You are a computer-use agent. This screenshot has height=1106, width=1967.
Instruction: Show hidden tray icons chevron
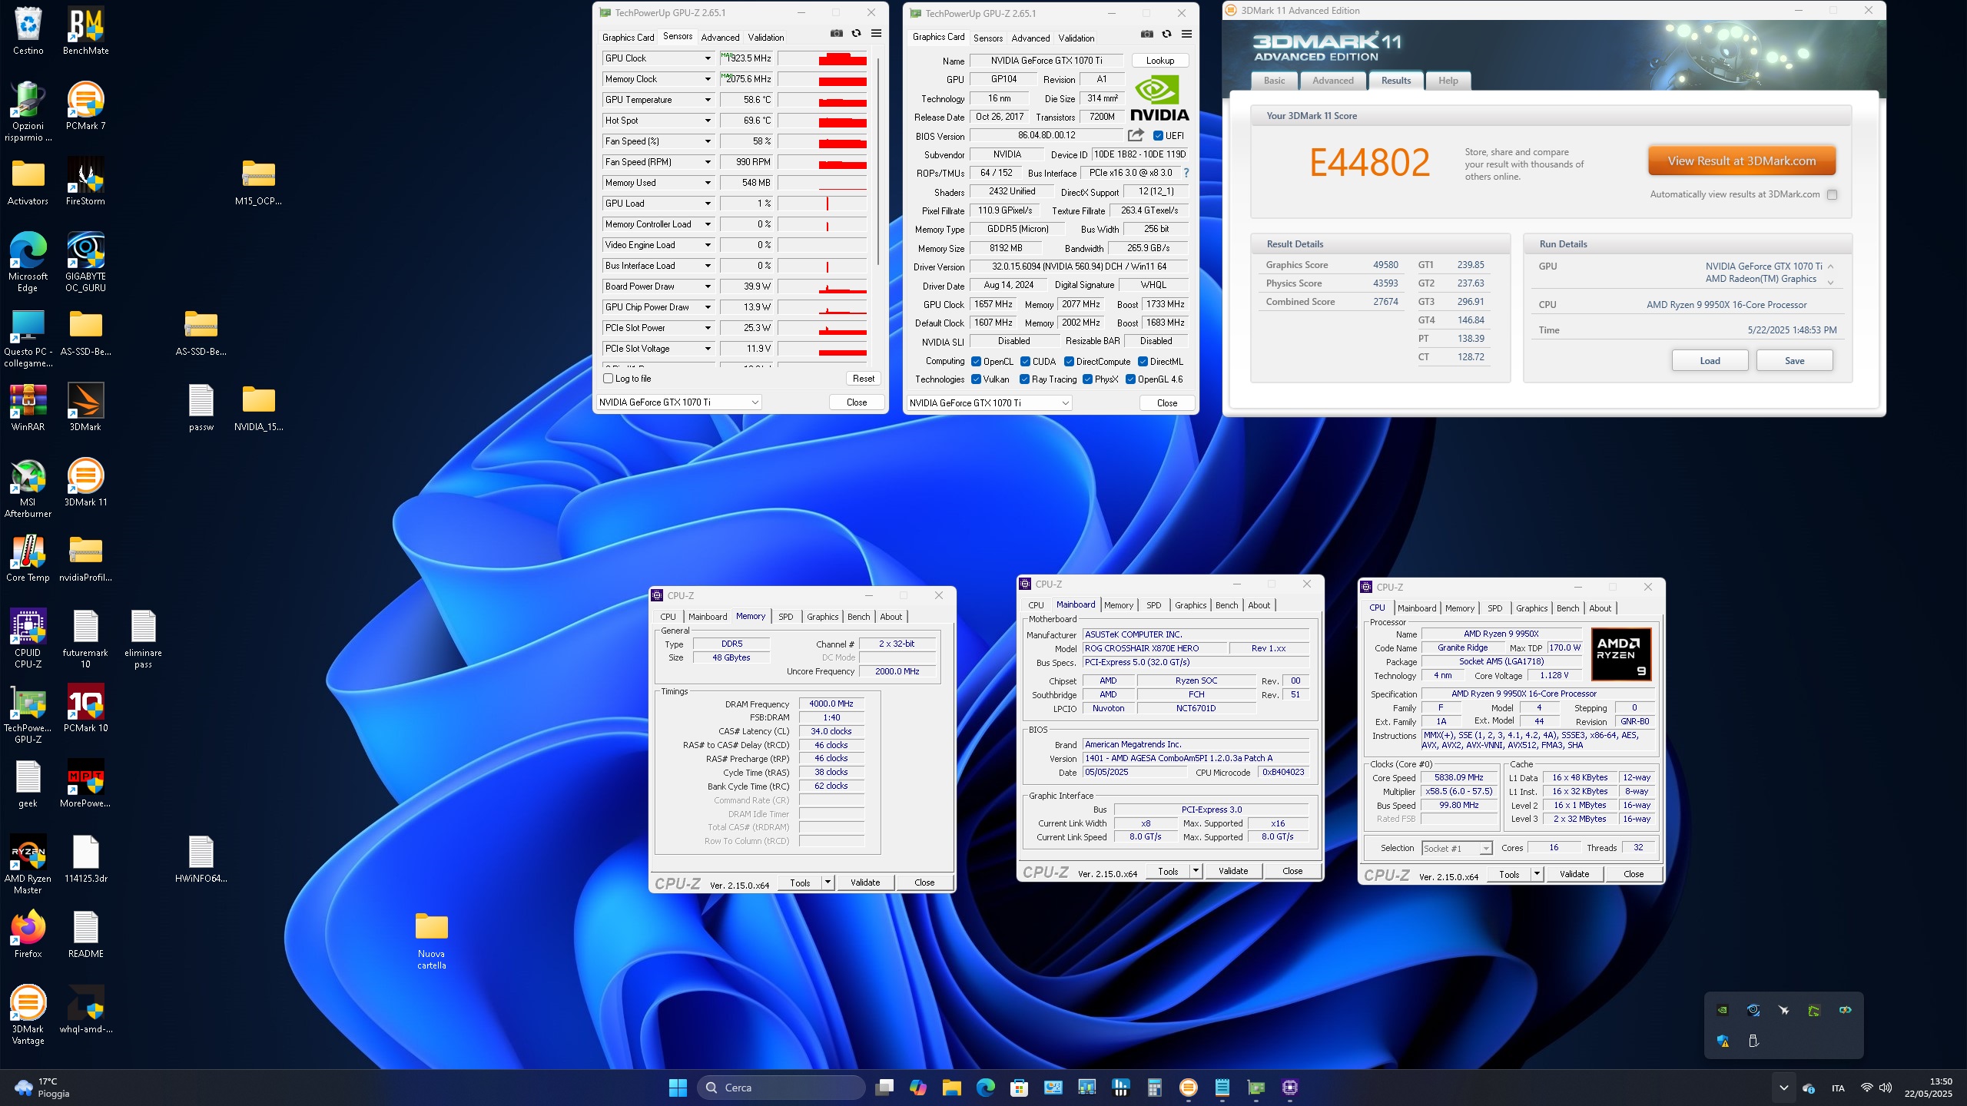click(1784, 1088)
